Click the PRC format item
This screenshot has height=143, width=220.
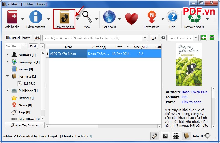point(27,83)
